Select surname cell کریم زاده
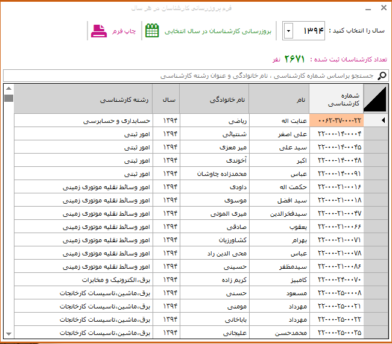This screenshot has width=392, height=344. [x=215, y=280]
